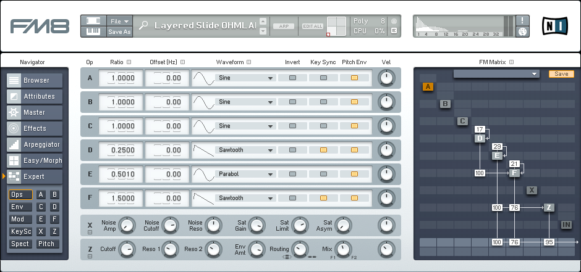Image resolution: width=581 pixels, height=272 pixels.
Task: Click the Browser icon in Navigator
Action: (x=14, y=80)
